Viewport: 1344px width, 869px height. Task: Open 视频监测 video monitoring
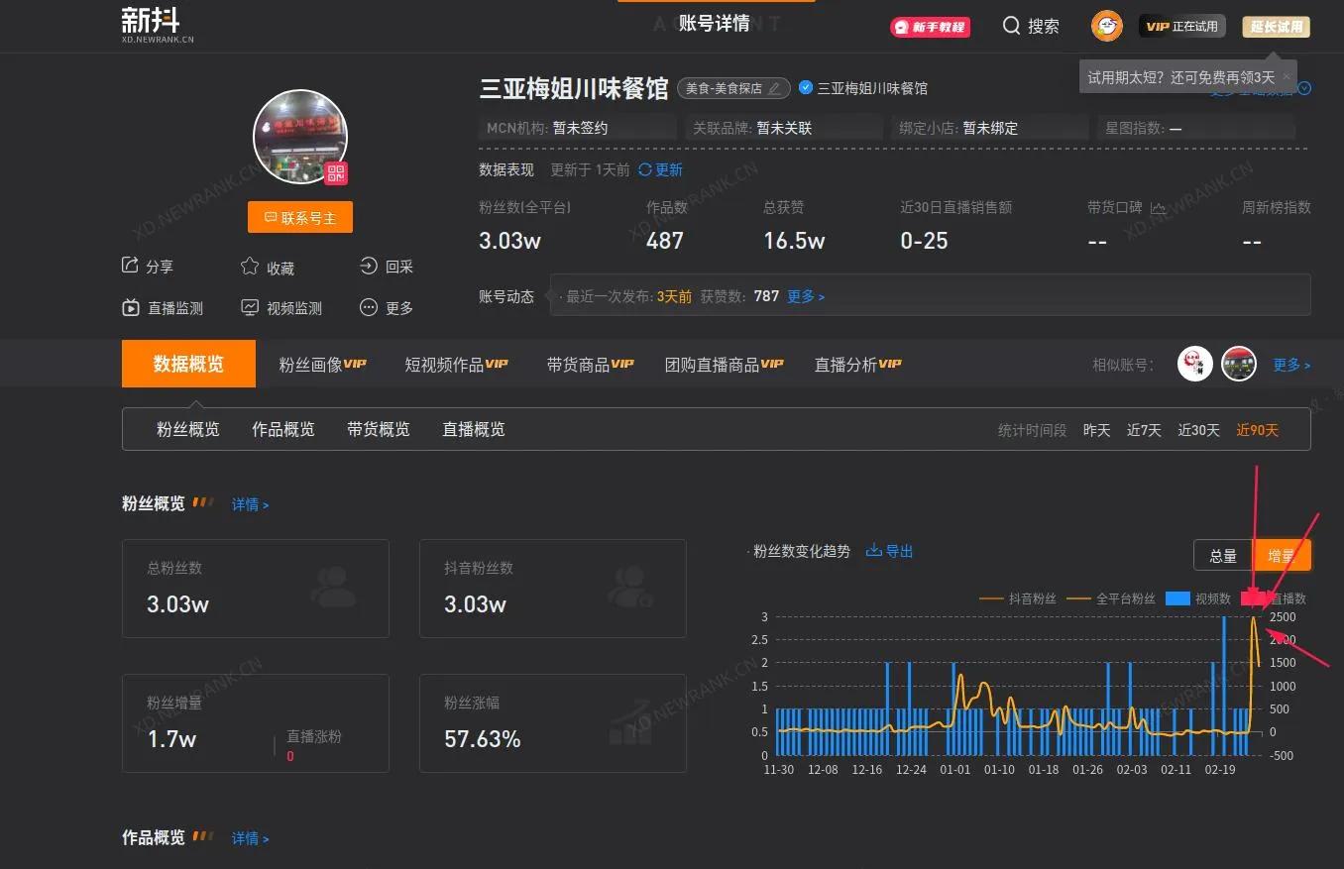250,307
